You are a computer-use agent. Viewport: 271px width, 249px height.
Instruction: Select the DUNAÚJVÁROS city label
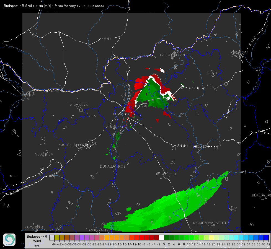click(113, 166)
